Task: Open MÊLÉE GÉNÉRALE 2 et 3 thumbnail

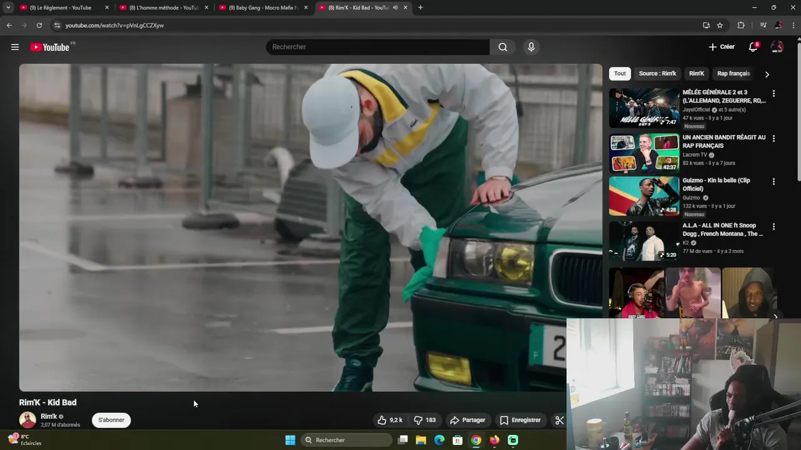Action: tap(644, 107)
